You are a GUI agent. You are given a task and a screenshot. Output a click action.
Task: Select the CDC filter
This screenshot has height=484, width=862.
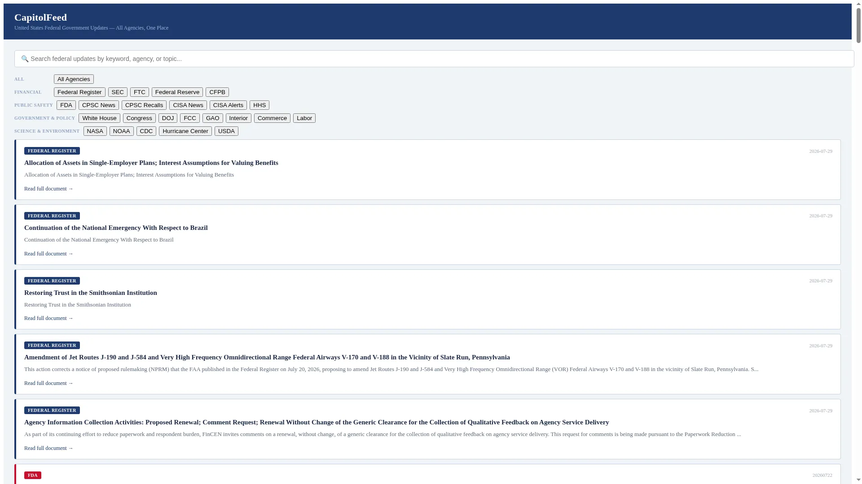146,131
